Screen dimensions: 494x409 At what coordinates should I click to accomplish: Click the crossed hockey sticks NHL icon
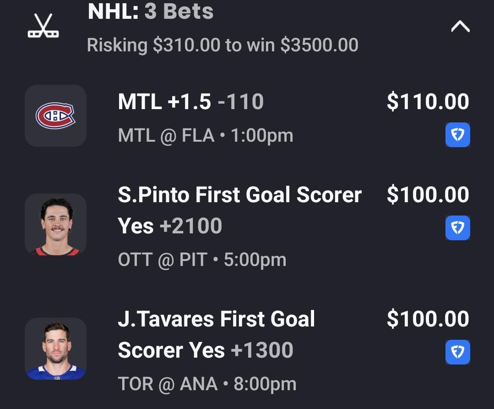click(x=43, y=26)
